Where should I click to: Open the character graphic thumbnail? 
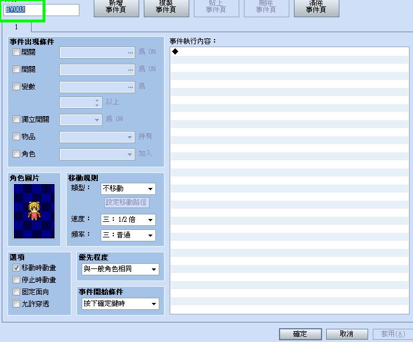pyautogui.click(x=35, y=211)
